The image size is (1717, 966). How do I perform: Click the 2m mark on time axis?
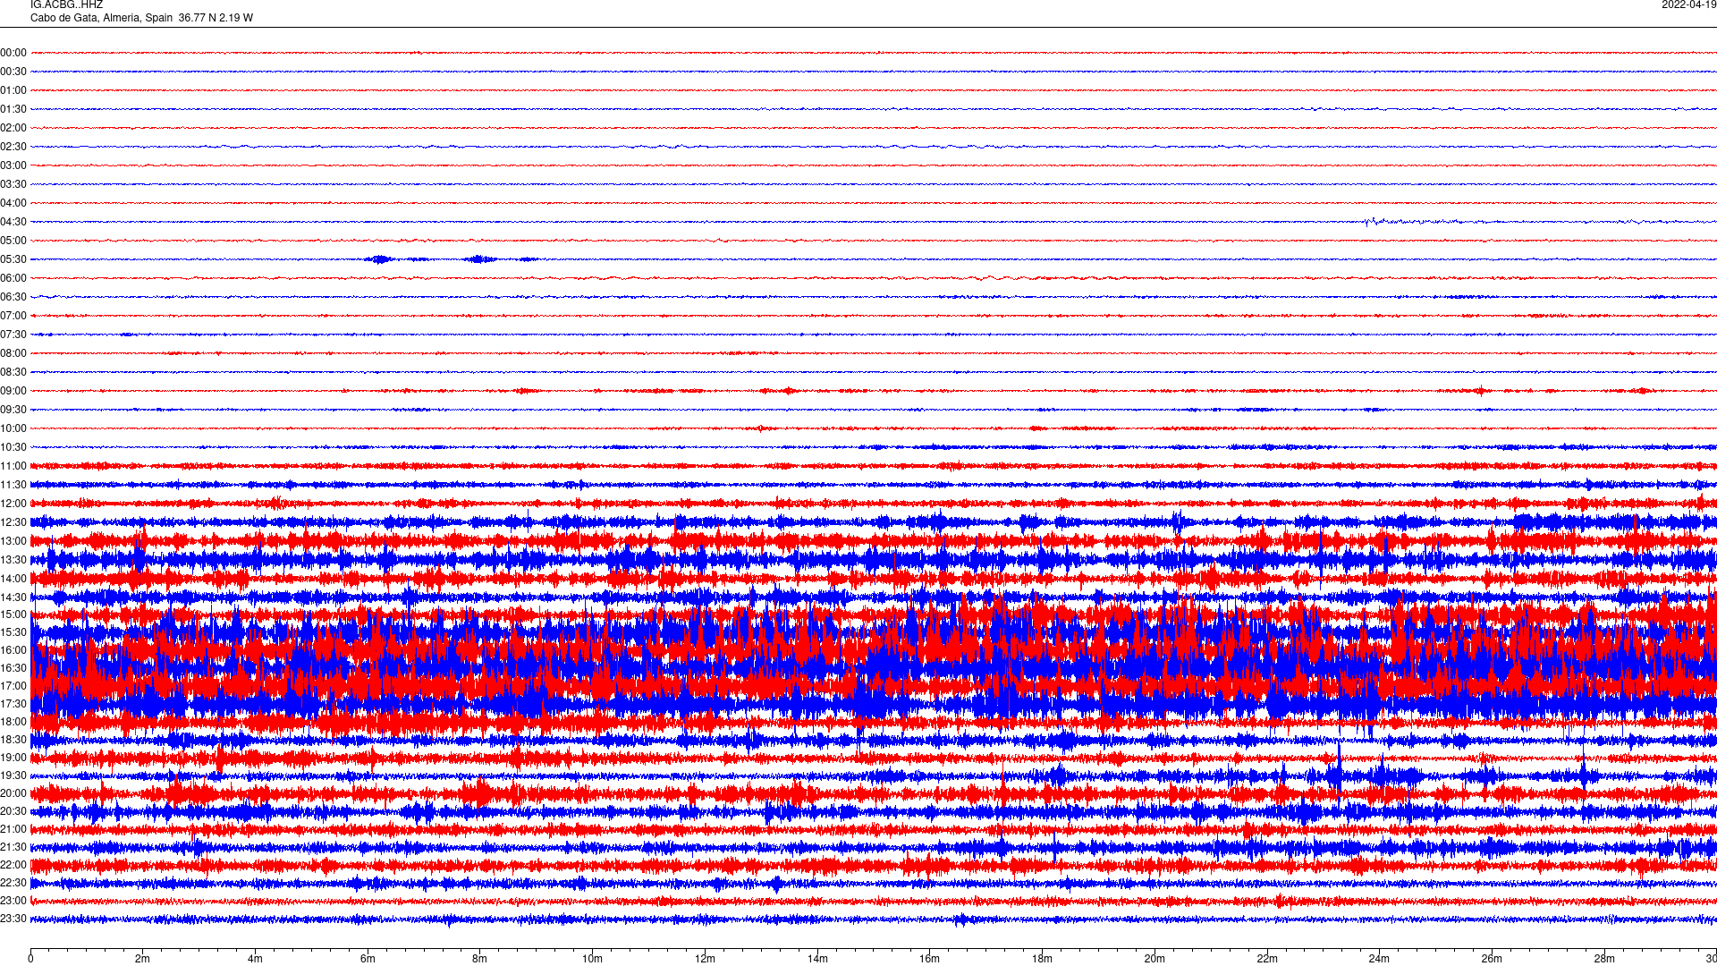143,959
